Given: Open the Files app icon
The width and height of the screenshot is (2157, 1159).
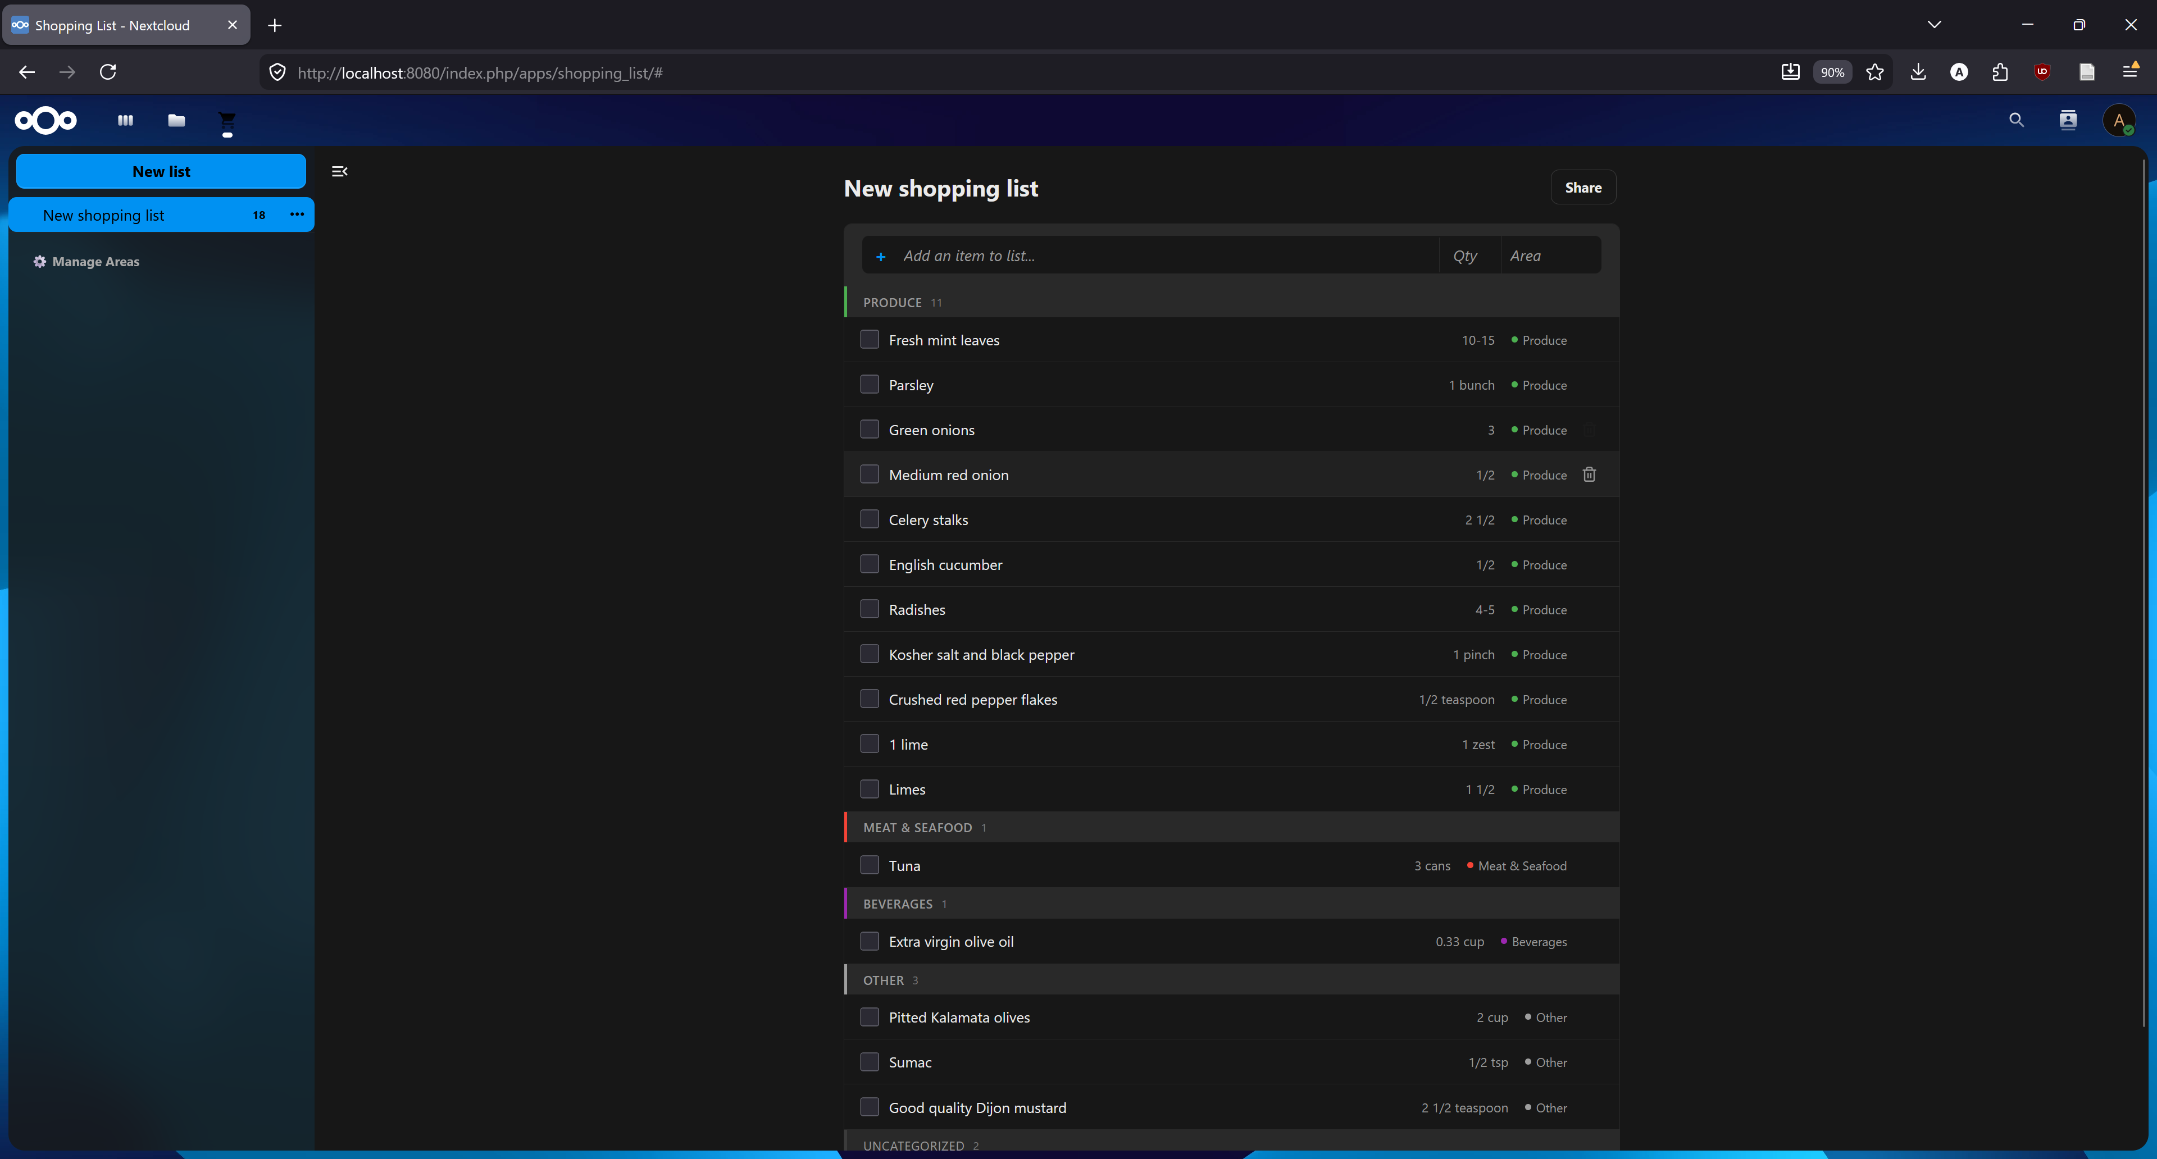Looking at the screenshot, I should 176,121.
